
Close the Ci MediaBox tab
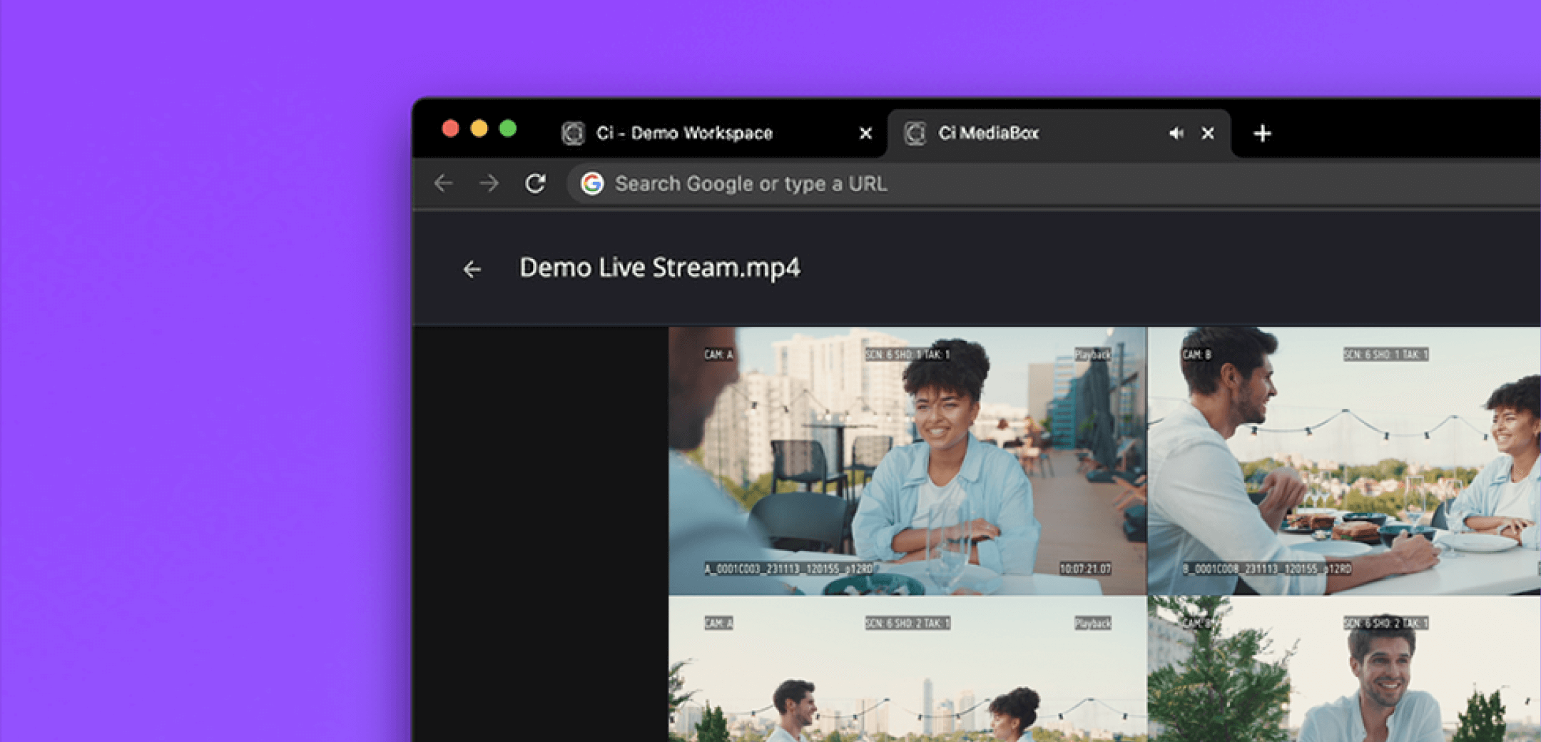[x=1208, y=133]
